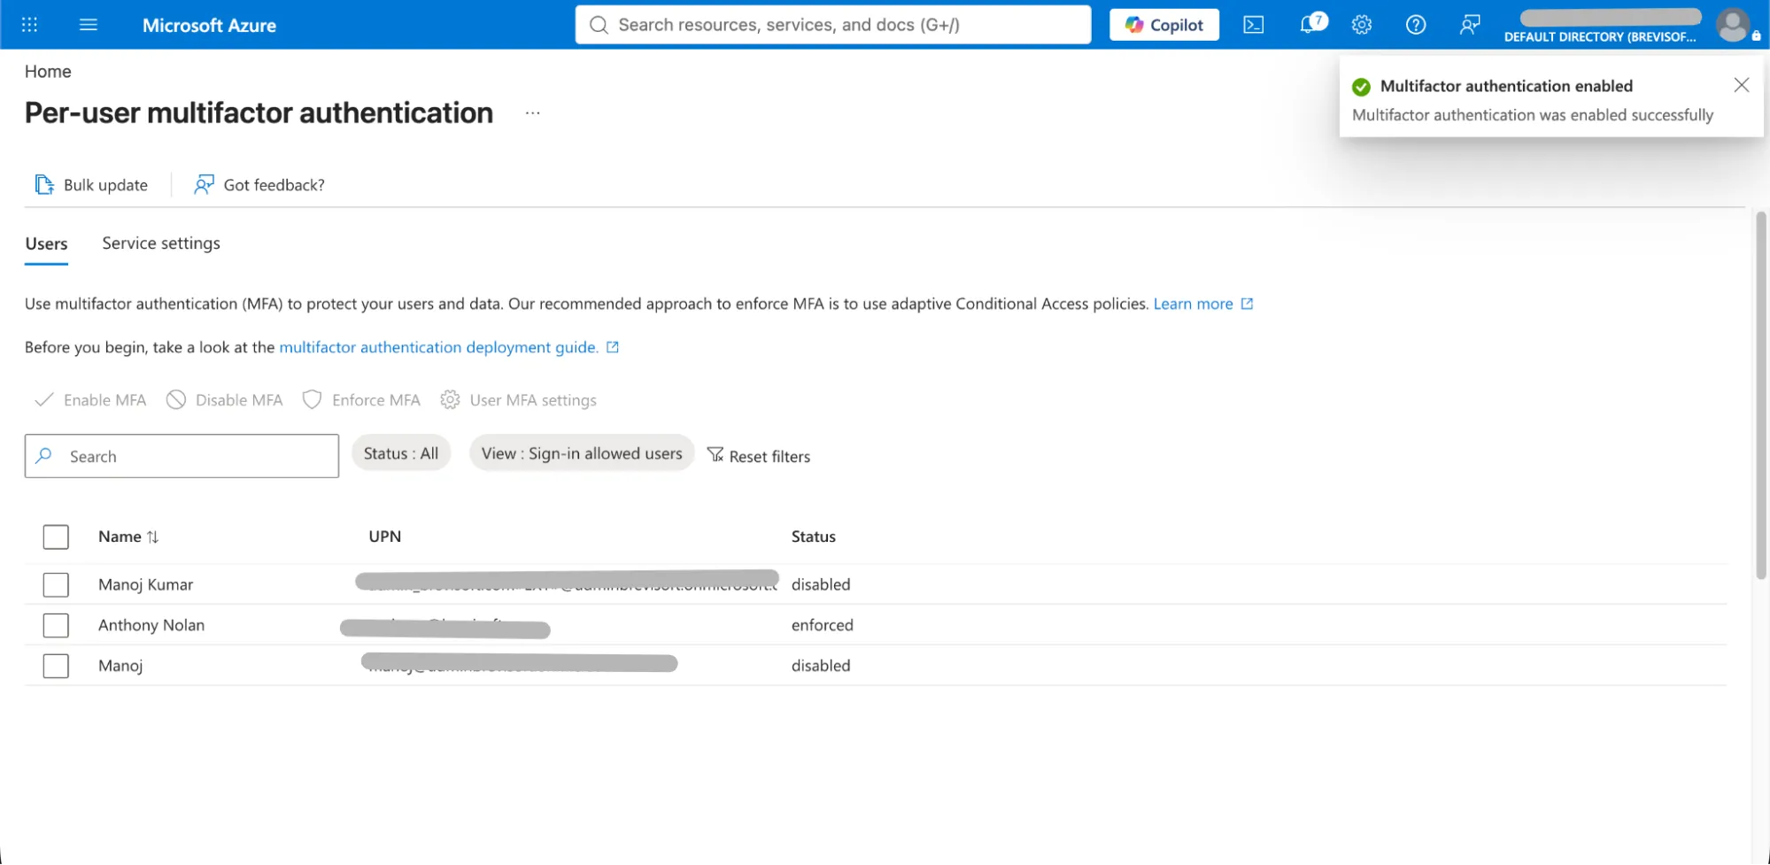Click Disable MFA
Image resolution: width=1770 pixels, height=865 pixels.
pyautogui.click(x=225, y=400)
